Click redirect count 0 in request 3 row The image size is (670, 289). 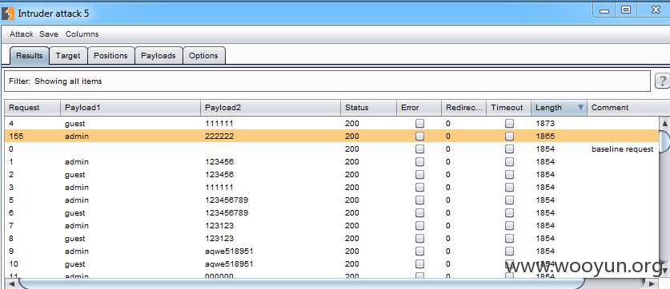pos(447,188)
